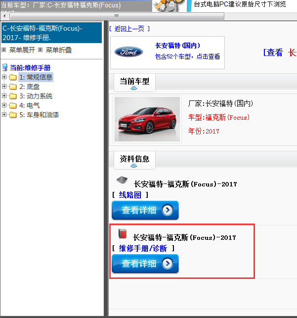The height and width of the screenshot is (318, 297).
Task: Click 菜单折叠 to collapse all menus
Action: point(59,50)
